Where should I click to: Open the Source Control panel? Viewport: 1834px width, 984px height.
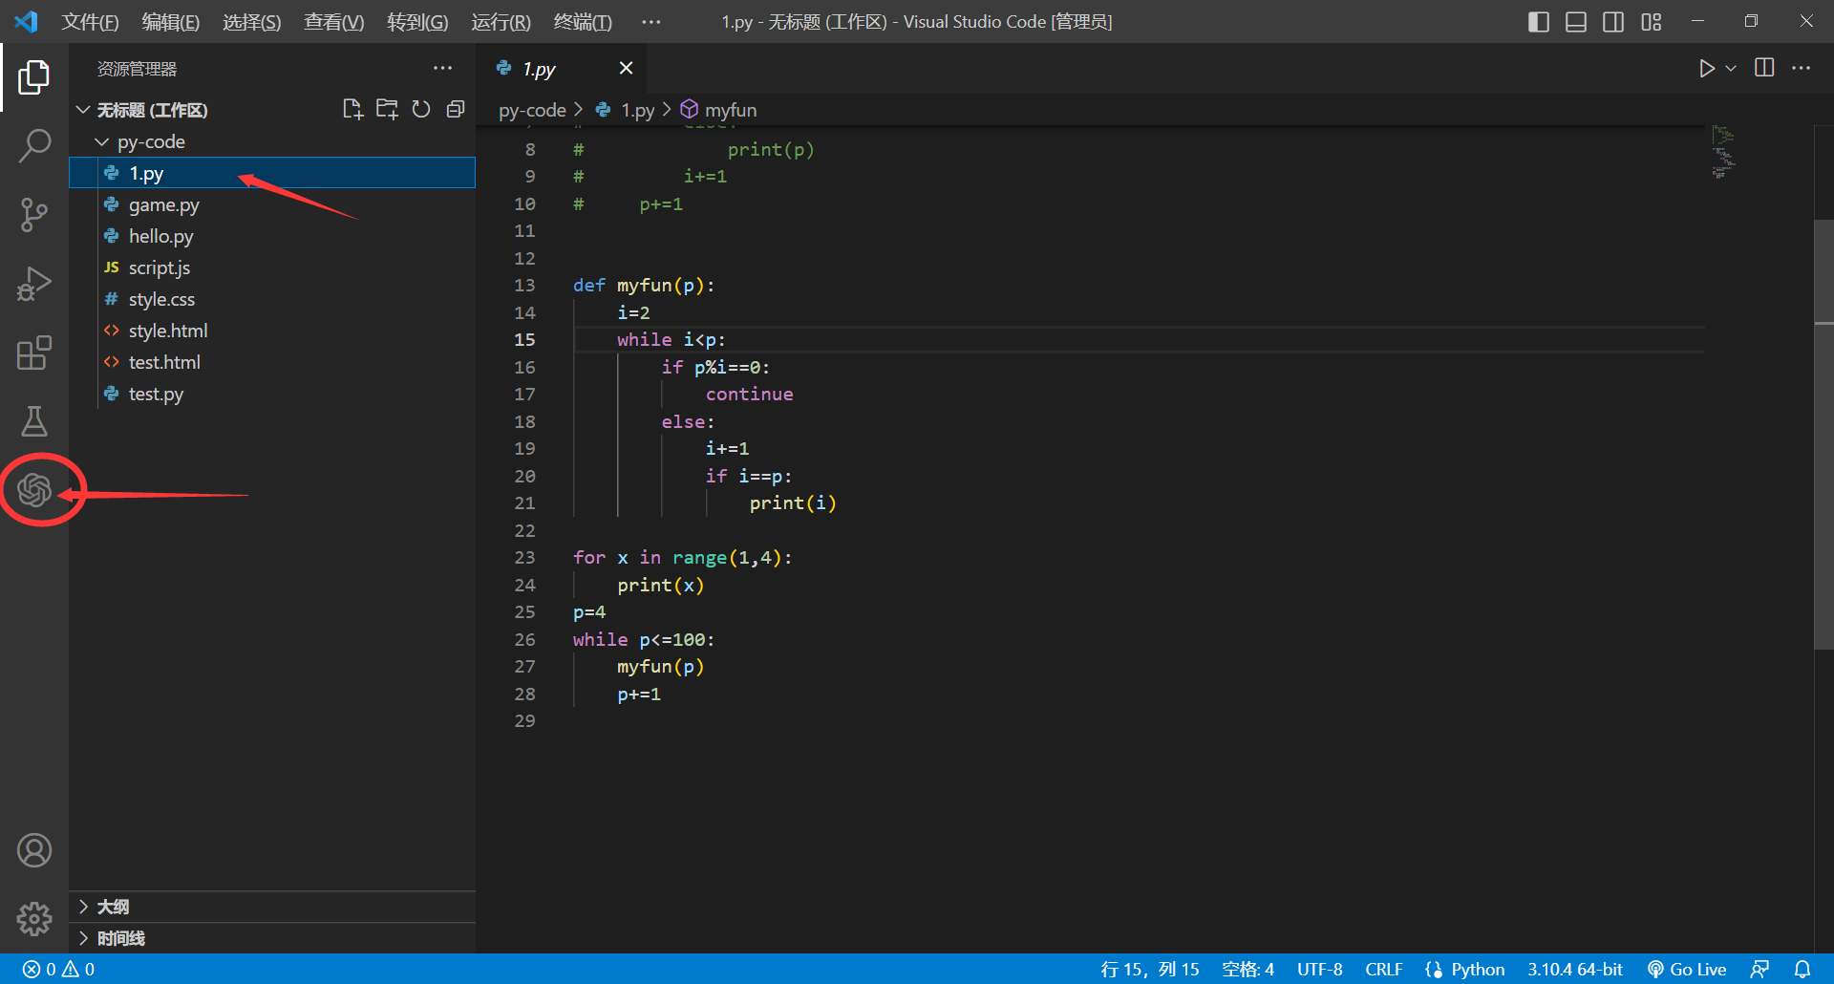[x=34, y=214]
